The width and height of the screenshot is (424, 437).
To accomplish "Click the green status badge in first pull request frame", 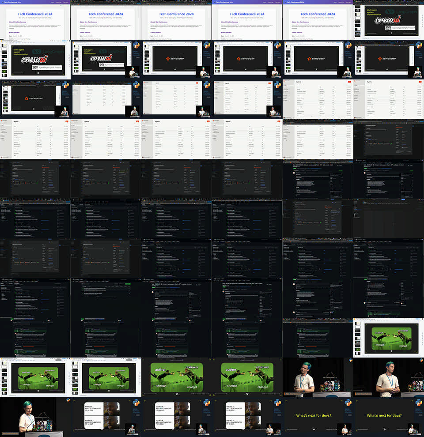I will 295,169.
